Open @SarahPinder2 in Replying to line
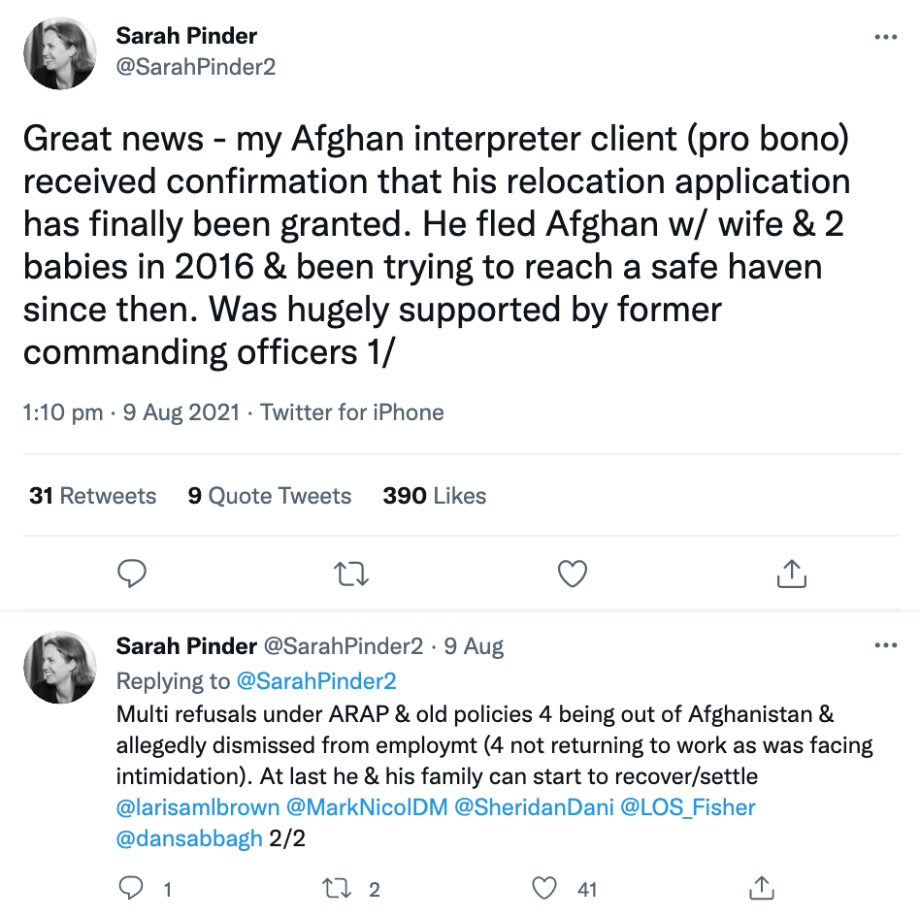 click(x=316, y=681)
